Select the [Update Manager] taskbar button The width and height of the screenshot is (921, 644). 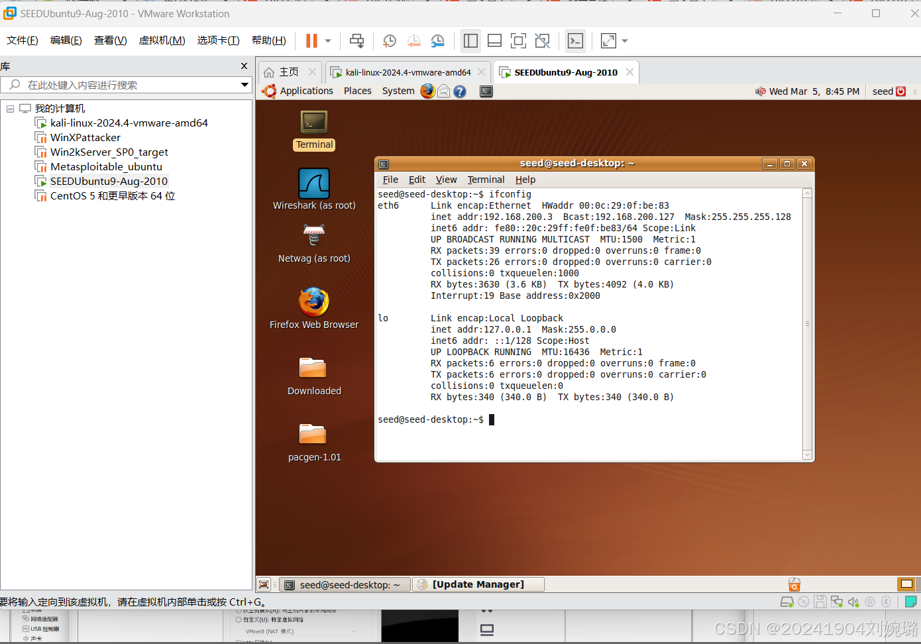pos(478,584)
